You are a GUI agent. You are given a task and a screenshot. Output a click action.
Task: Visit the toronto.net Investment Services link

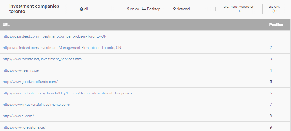click(x=42, y=59)
